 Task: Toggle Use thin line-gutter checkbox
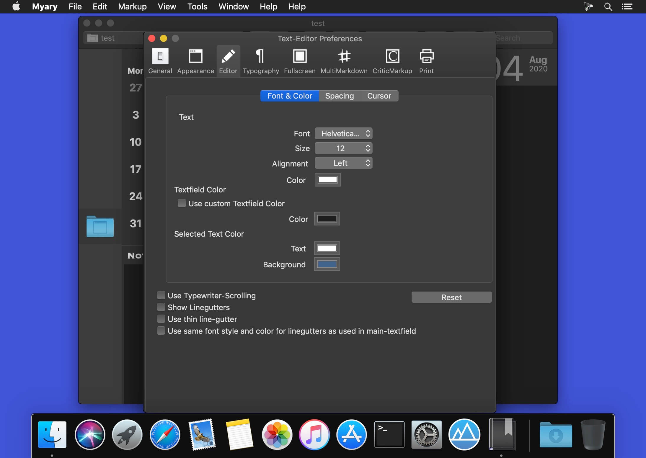point(161,319)
